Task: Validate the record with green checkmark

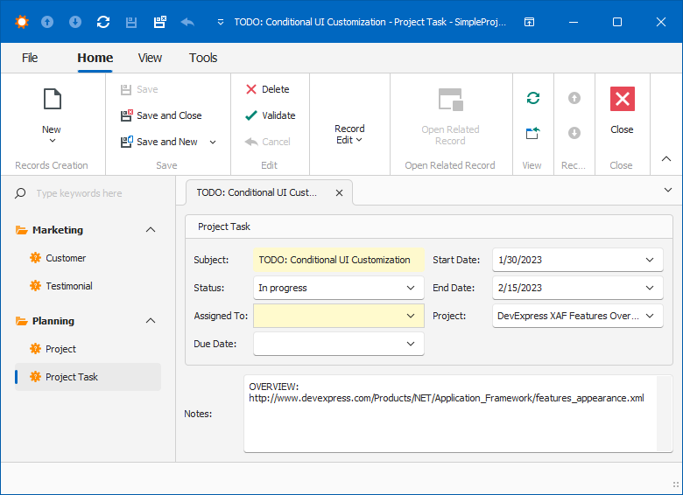Action: pyautogui.click(x=270, y=115)
